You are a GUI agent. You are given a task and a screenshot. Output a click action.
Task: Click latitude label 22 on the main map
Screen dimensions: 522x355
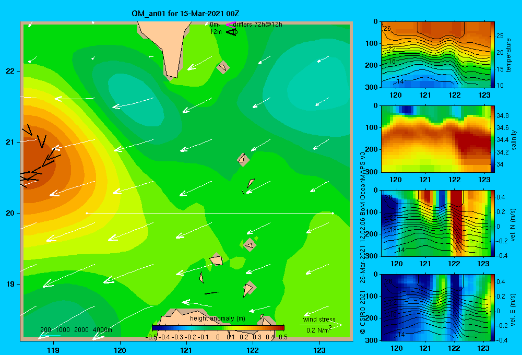point(10,71)
